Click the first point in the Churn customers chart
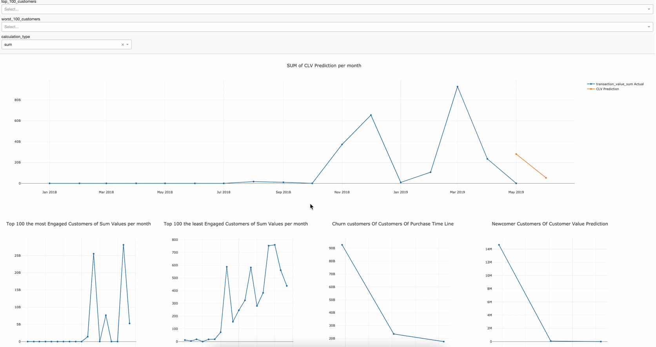Screen dimensions: 656x347 (x=342, y=245)
